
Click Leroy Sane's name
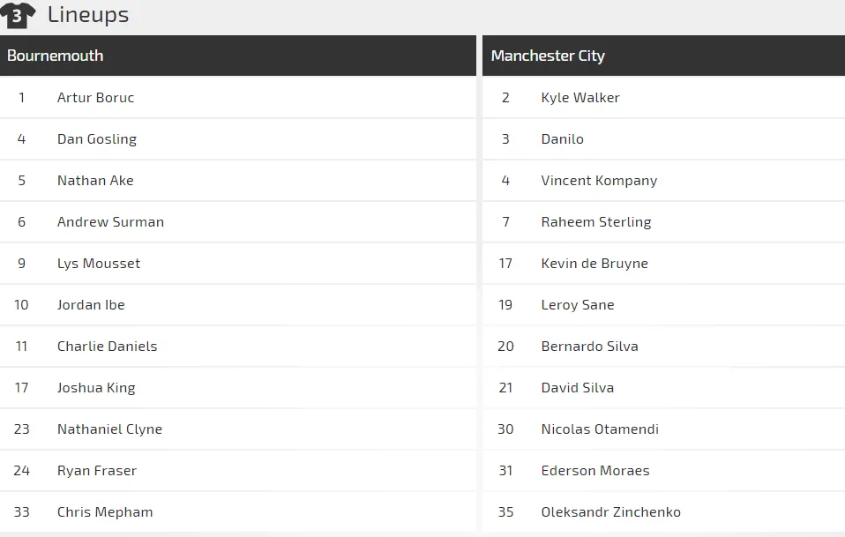(578, 305)
